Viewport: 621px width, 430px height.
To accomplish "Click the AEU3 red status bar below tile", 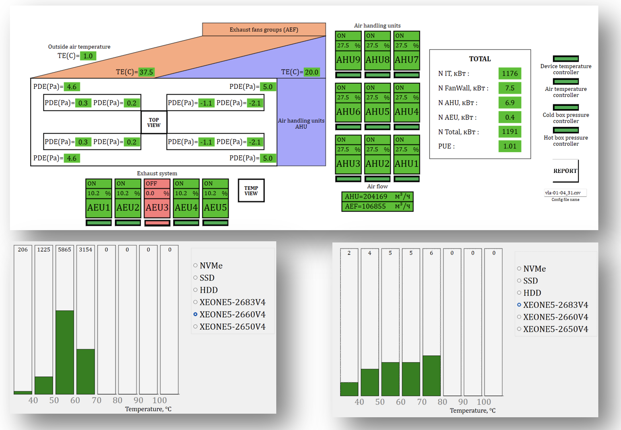I will (x=157, y=223).
